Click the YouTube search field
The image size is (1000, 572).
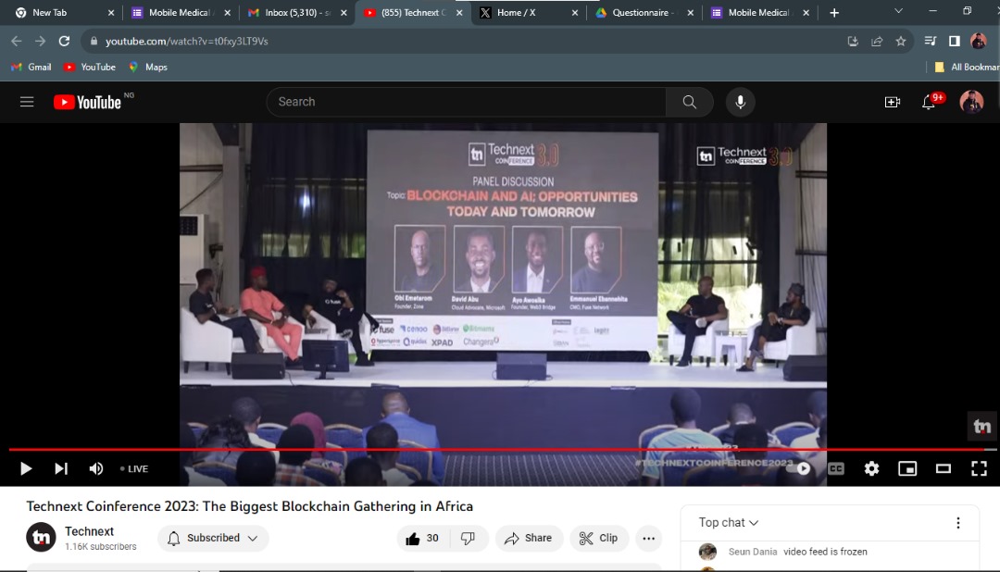pos(467,102)
